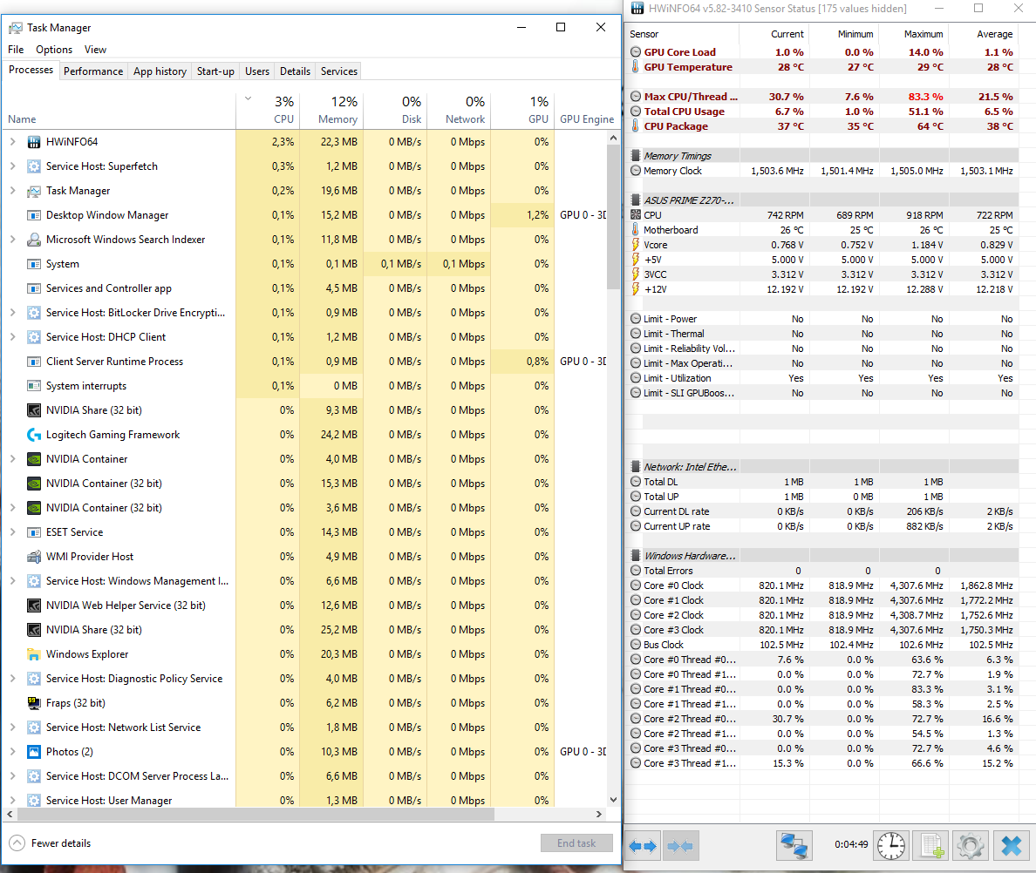Viewport: 1036px width, 873px height.
Task: Expand the ESET Service row
Action: 12,531
